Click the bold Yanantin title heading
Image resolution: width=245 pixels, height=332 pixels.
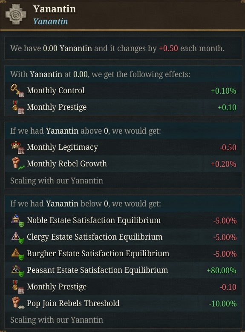(x=55, y=9)
